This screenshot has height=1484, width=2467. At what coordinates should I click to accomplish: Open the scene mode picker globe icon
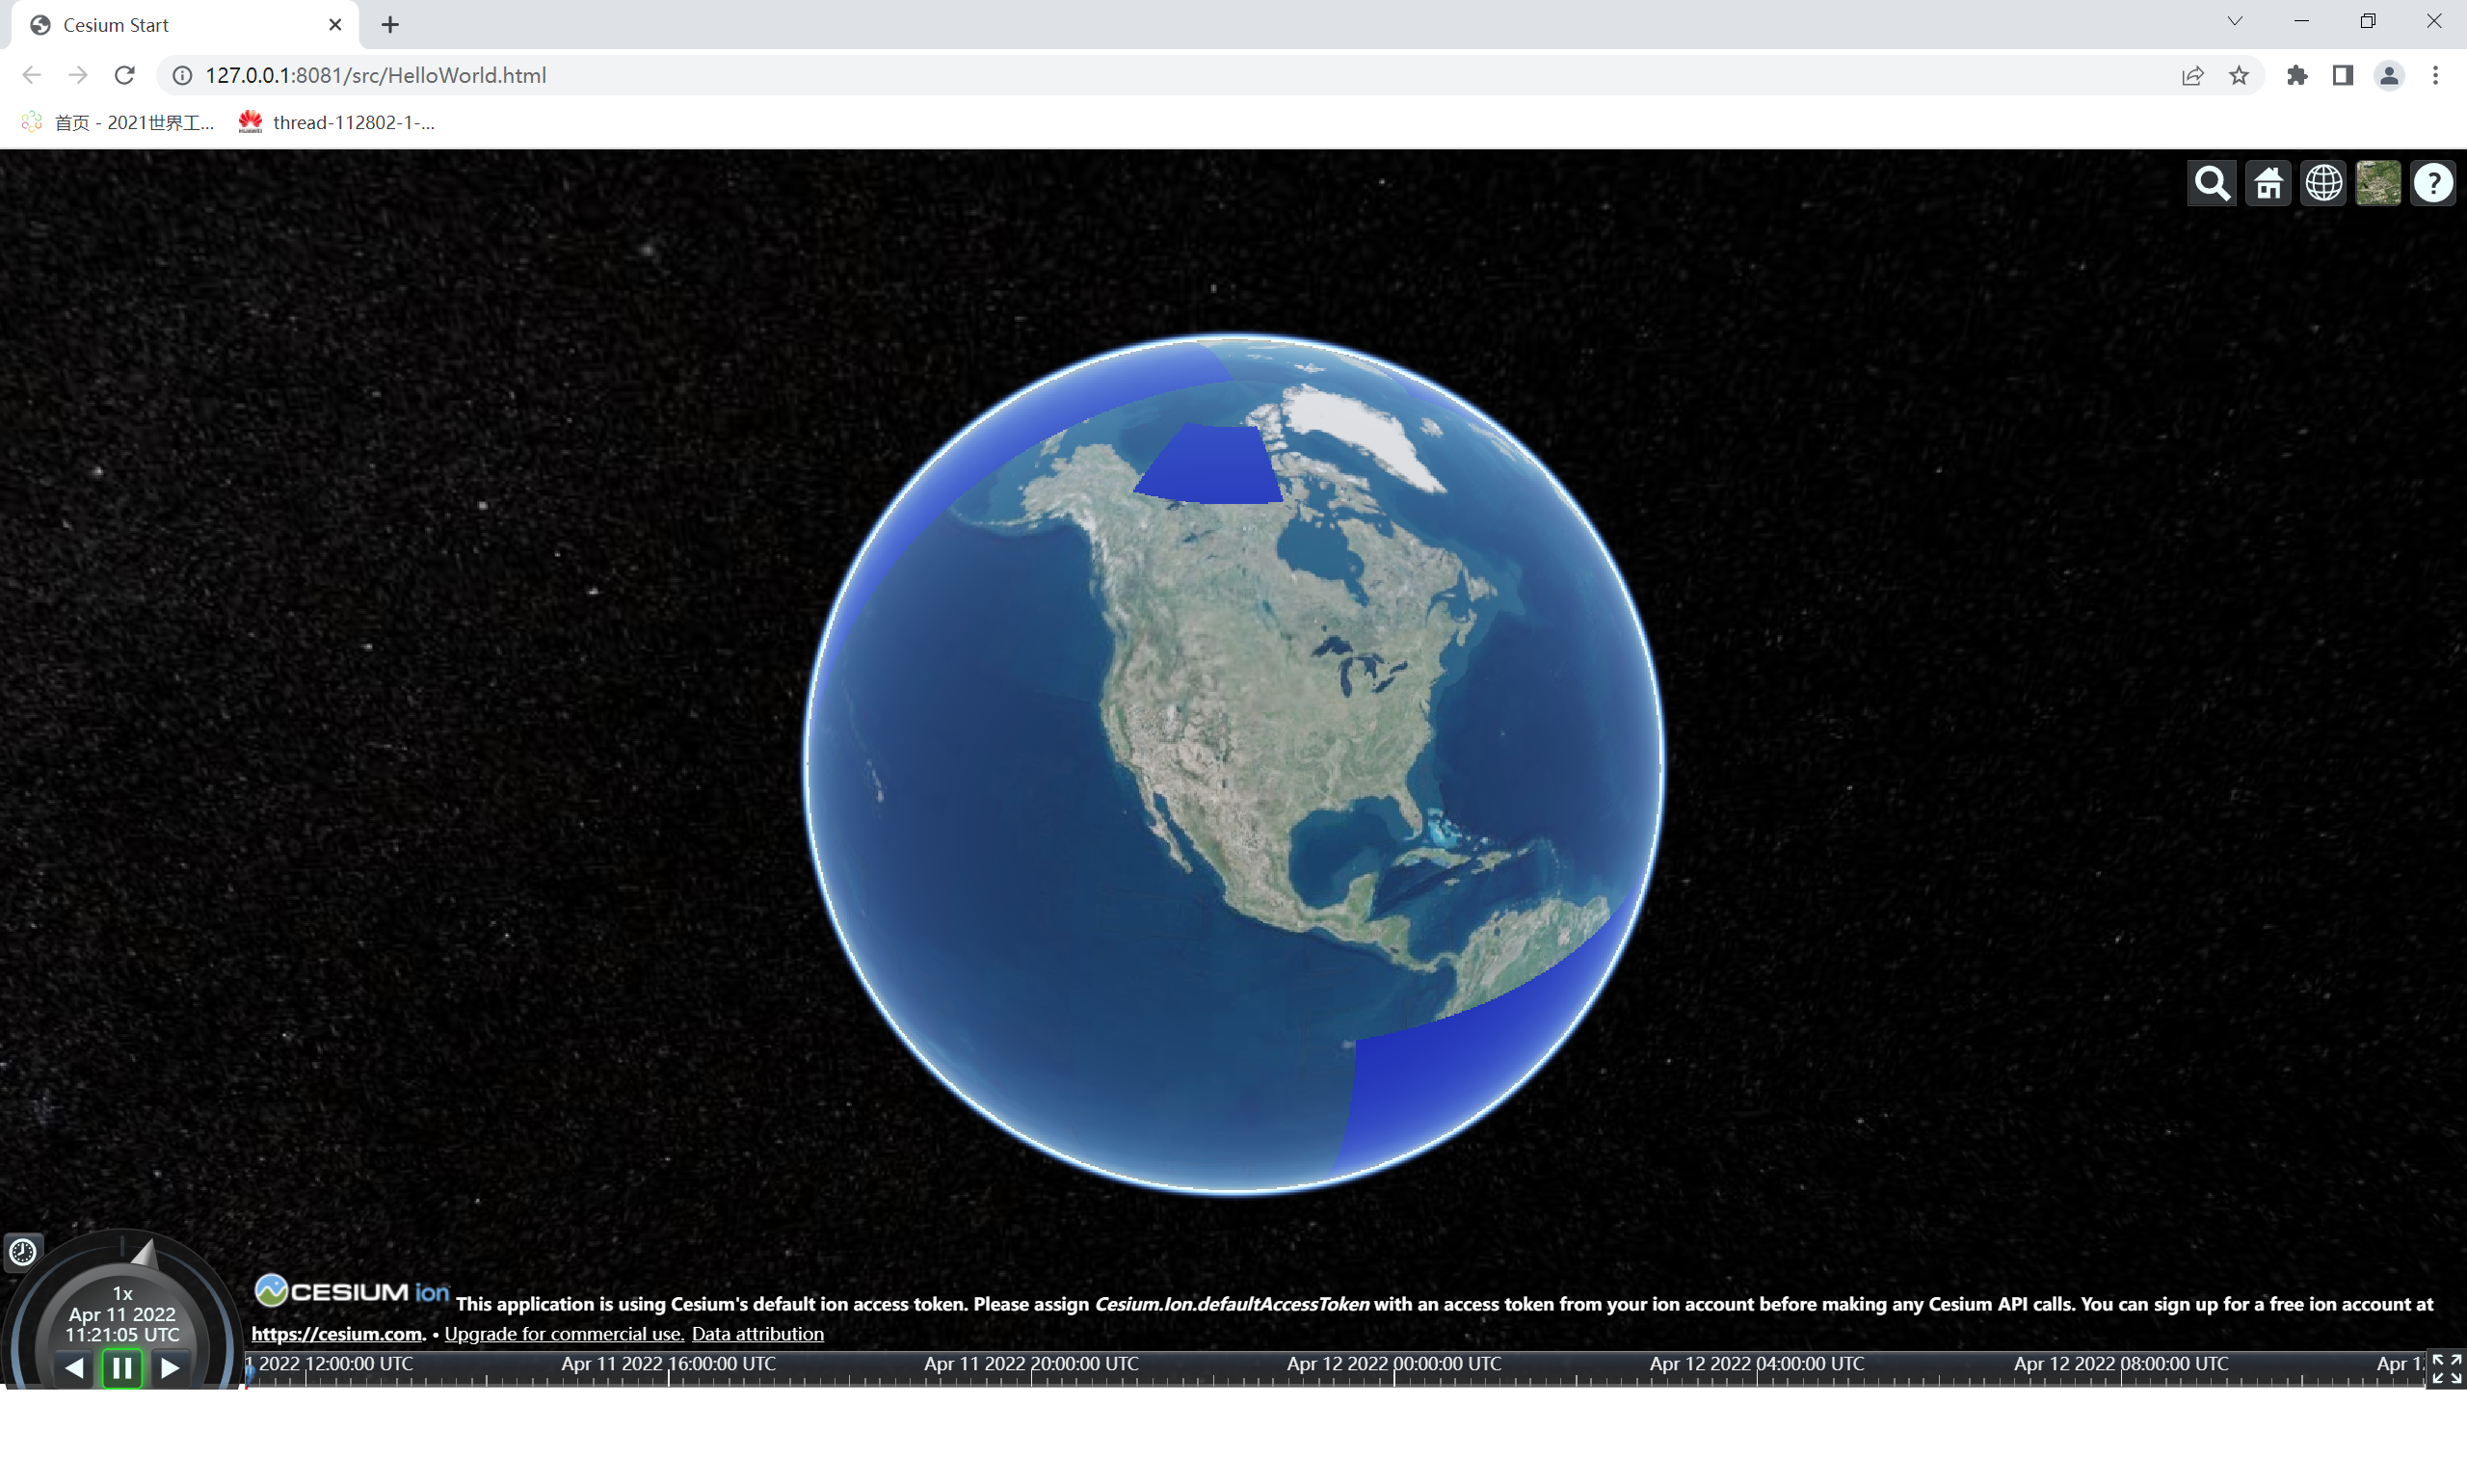pos(2323,184)
